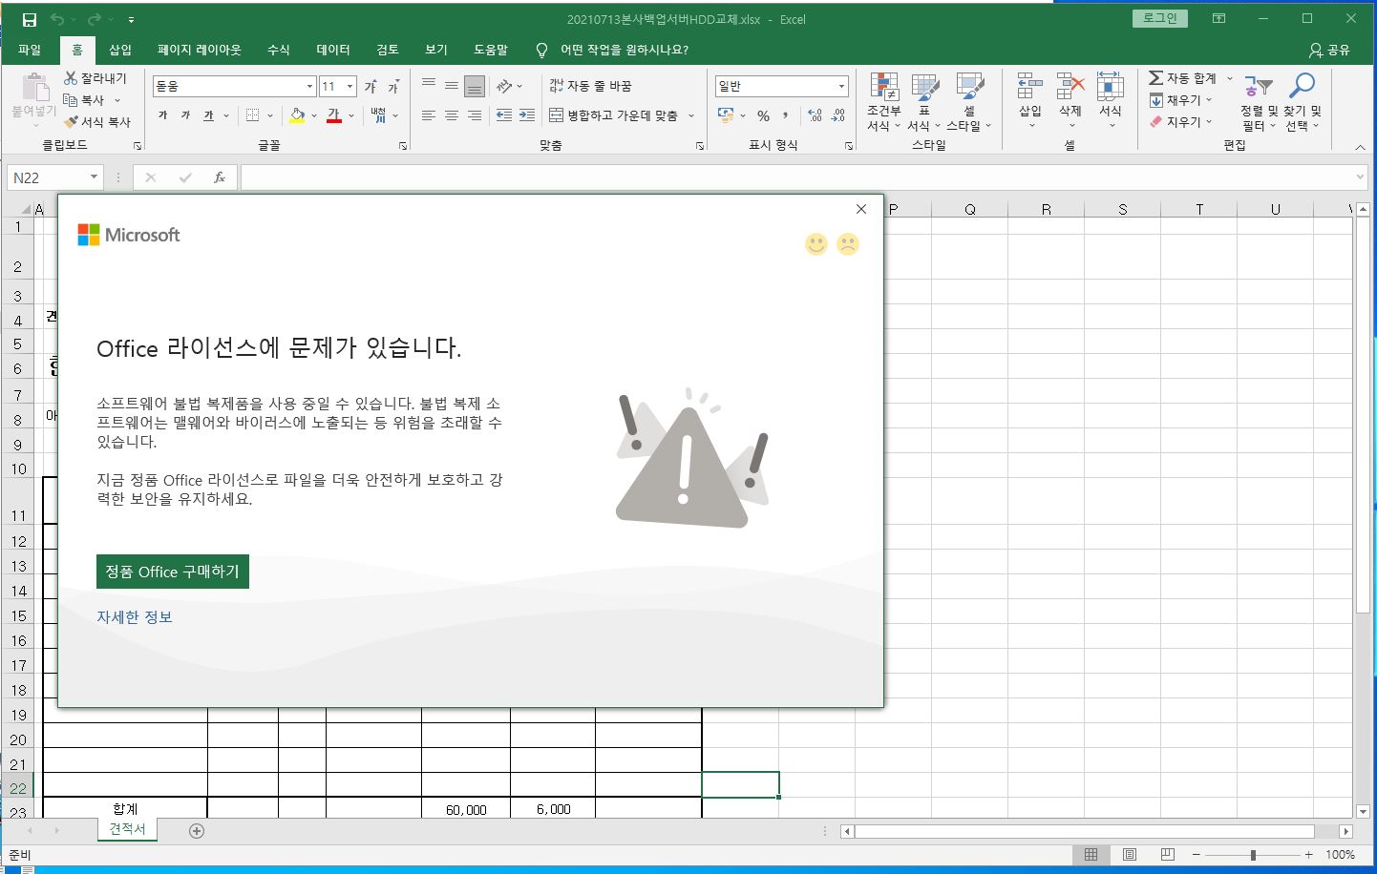Toggle Wrap Text (자동 줄 바꿈)

click(590, 86)
